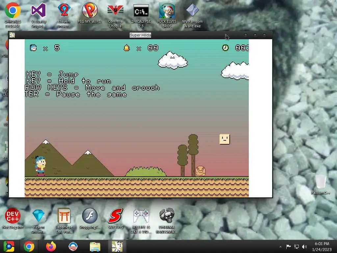Click the Super Hilda window title icon
Viewport: 337px width, 253px height.
(x=12, y=35)
